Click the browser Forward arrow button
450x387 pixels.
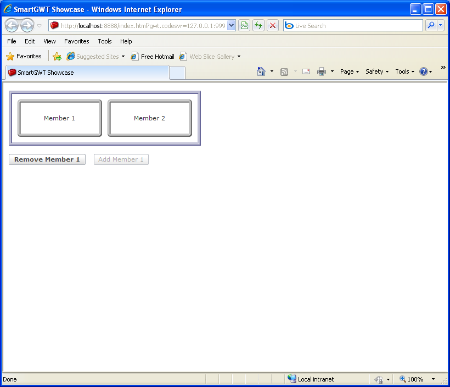(x=27, y=26)
